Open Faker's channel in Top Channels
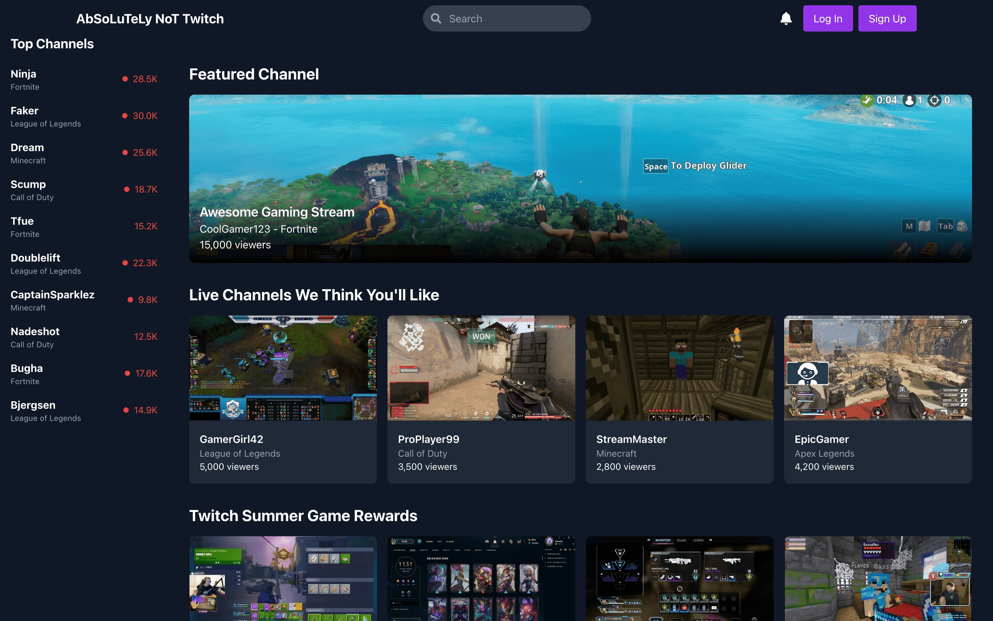 (84, 116)
